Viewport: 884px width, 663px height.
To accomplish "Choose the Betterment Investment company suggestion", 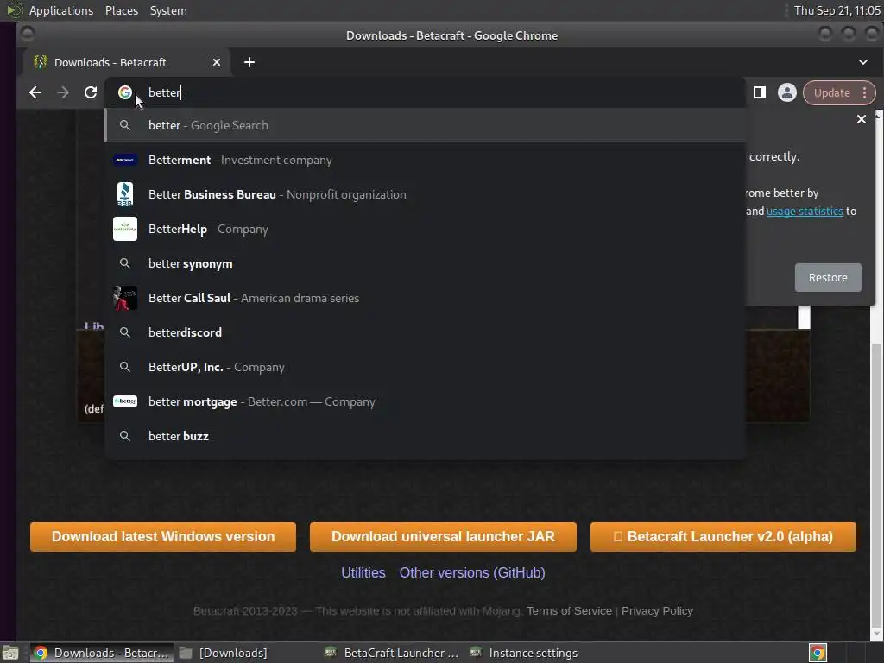I will point(426,160).
